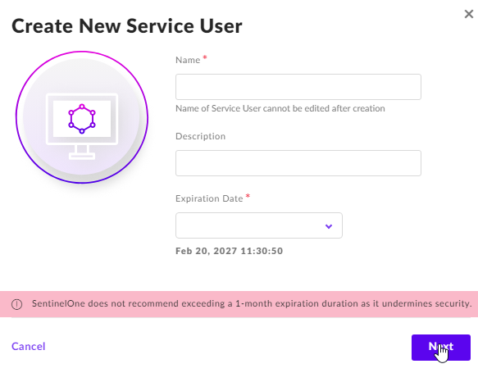
Task: Focus the Description input field
Action: point(298,163)
